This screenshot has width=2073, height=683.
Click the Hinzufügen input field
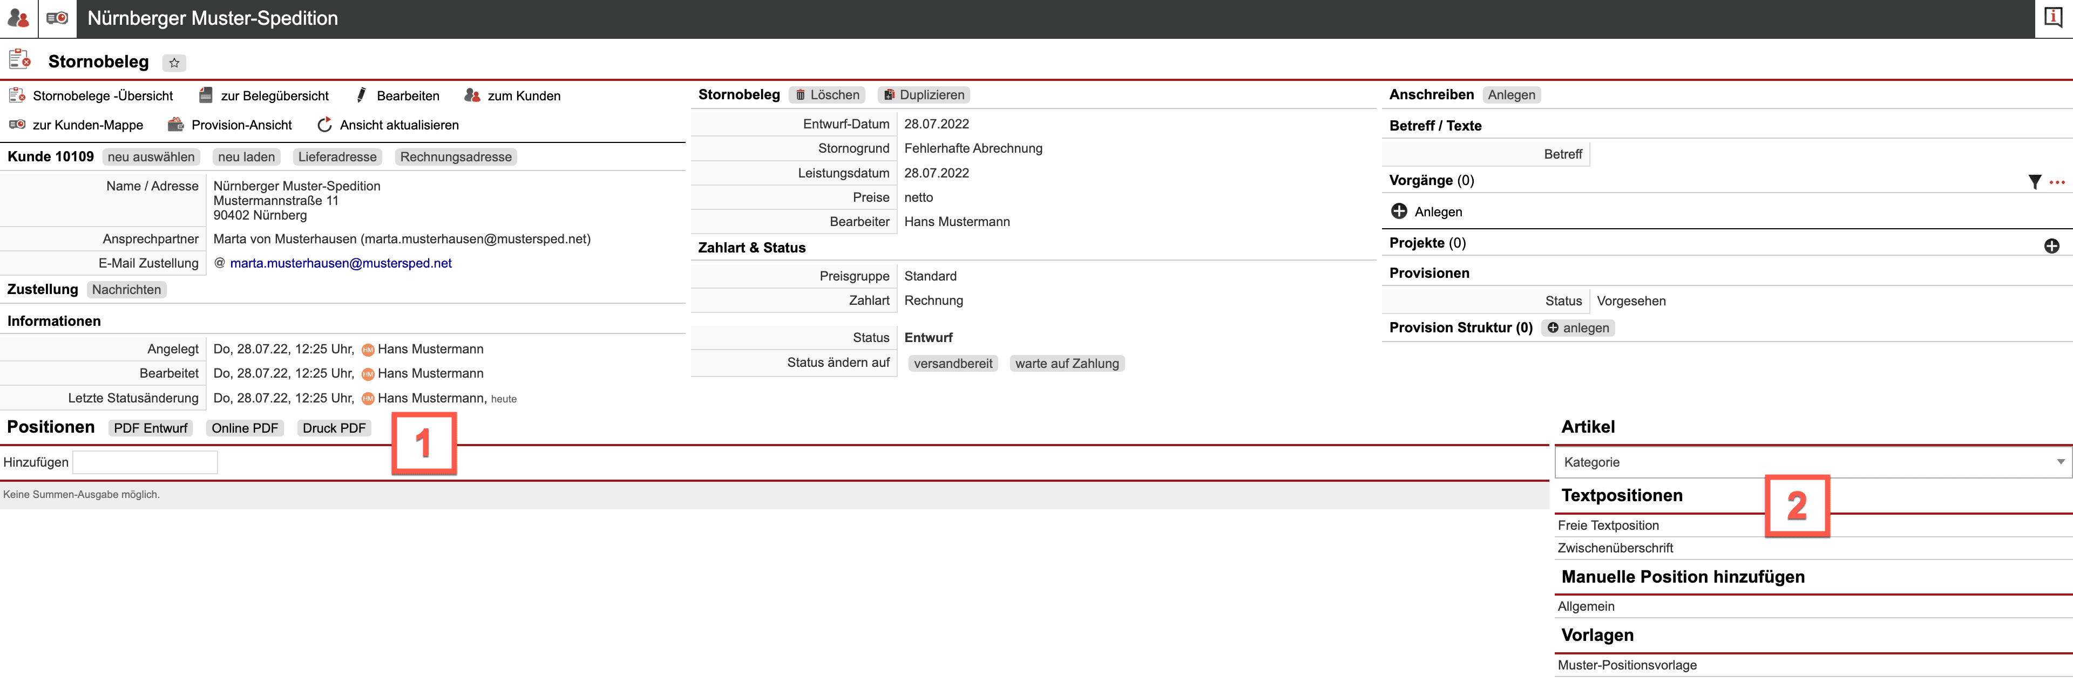click(x=145, y=462)
